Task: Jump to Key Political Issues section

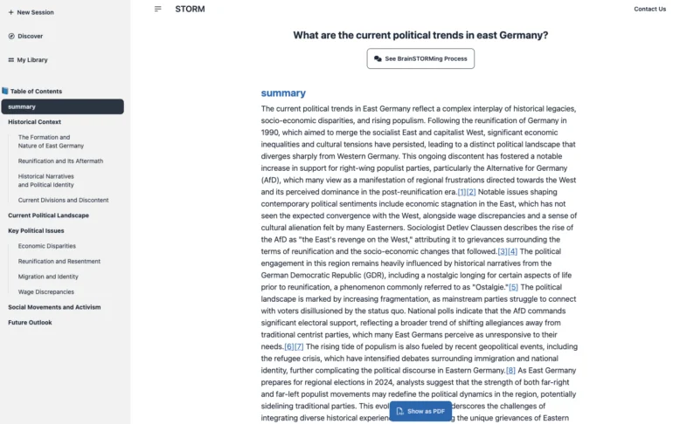Action: [36, 231]
